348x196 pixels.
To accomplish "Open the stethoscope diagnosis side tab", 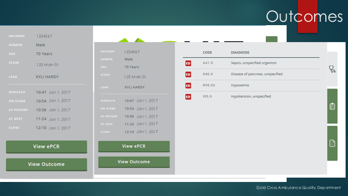I will click(332, 69).
